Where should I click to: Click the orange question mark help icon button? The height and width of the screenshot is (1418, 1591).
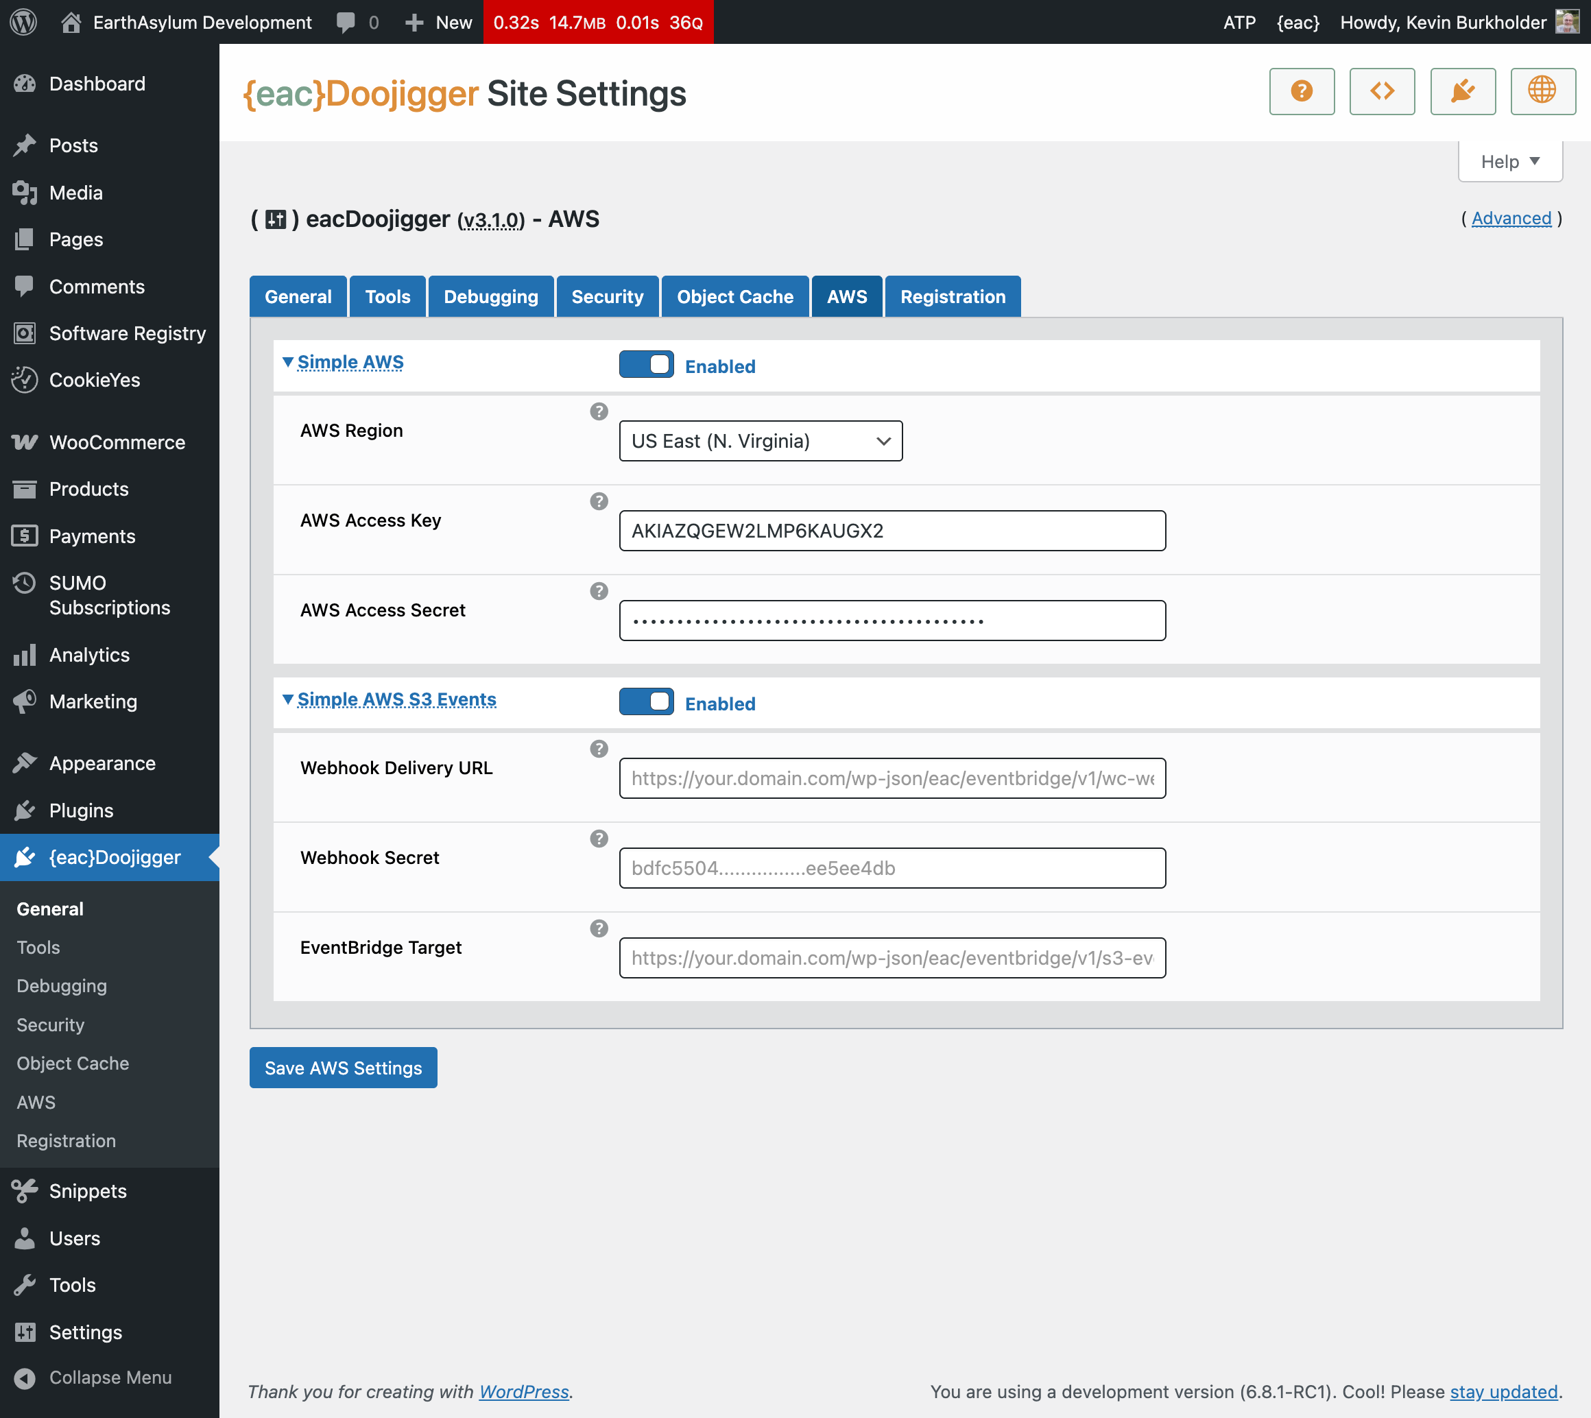pyautogui.click(x=1301, y=91)
